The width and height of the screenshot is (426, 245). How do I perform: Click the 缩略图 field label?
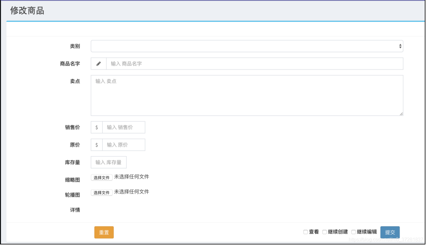(73, 180)
